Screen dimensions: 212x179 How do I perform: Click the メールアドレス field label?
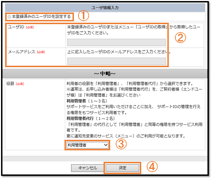click(22, 52)
